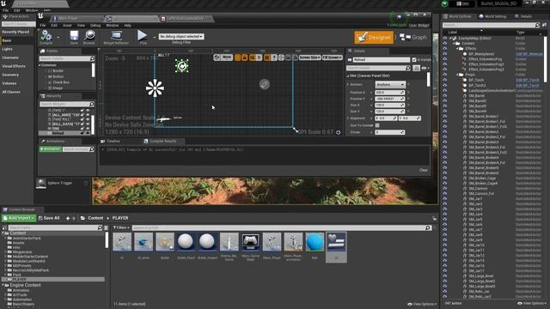
Task: Open the Debug menu in widget editor
Action: coord(95,25)
